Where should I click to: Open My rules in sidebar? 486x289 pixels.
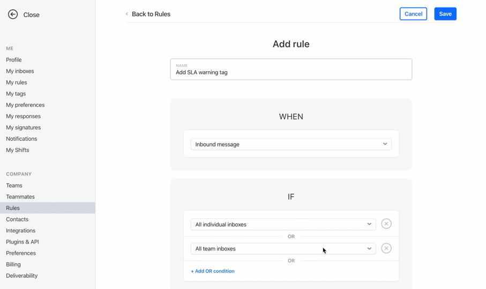pos(17,82)
